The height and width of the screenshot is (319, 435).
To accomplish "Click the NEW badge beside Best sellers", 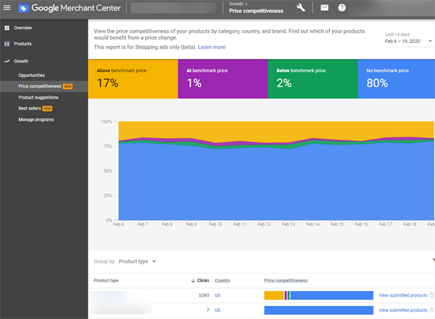I will click(x=48, y=109).
